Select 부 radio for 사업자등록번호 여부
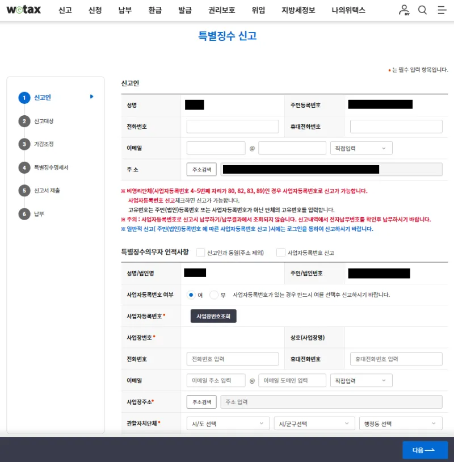The height and width of the screenshot is (462, 454). click(214, 295)
